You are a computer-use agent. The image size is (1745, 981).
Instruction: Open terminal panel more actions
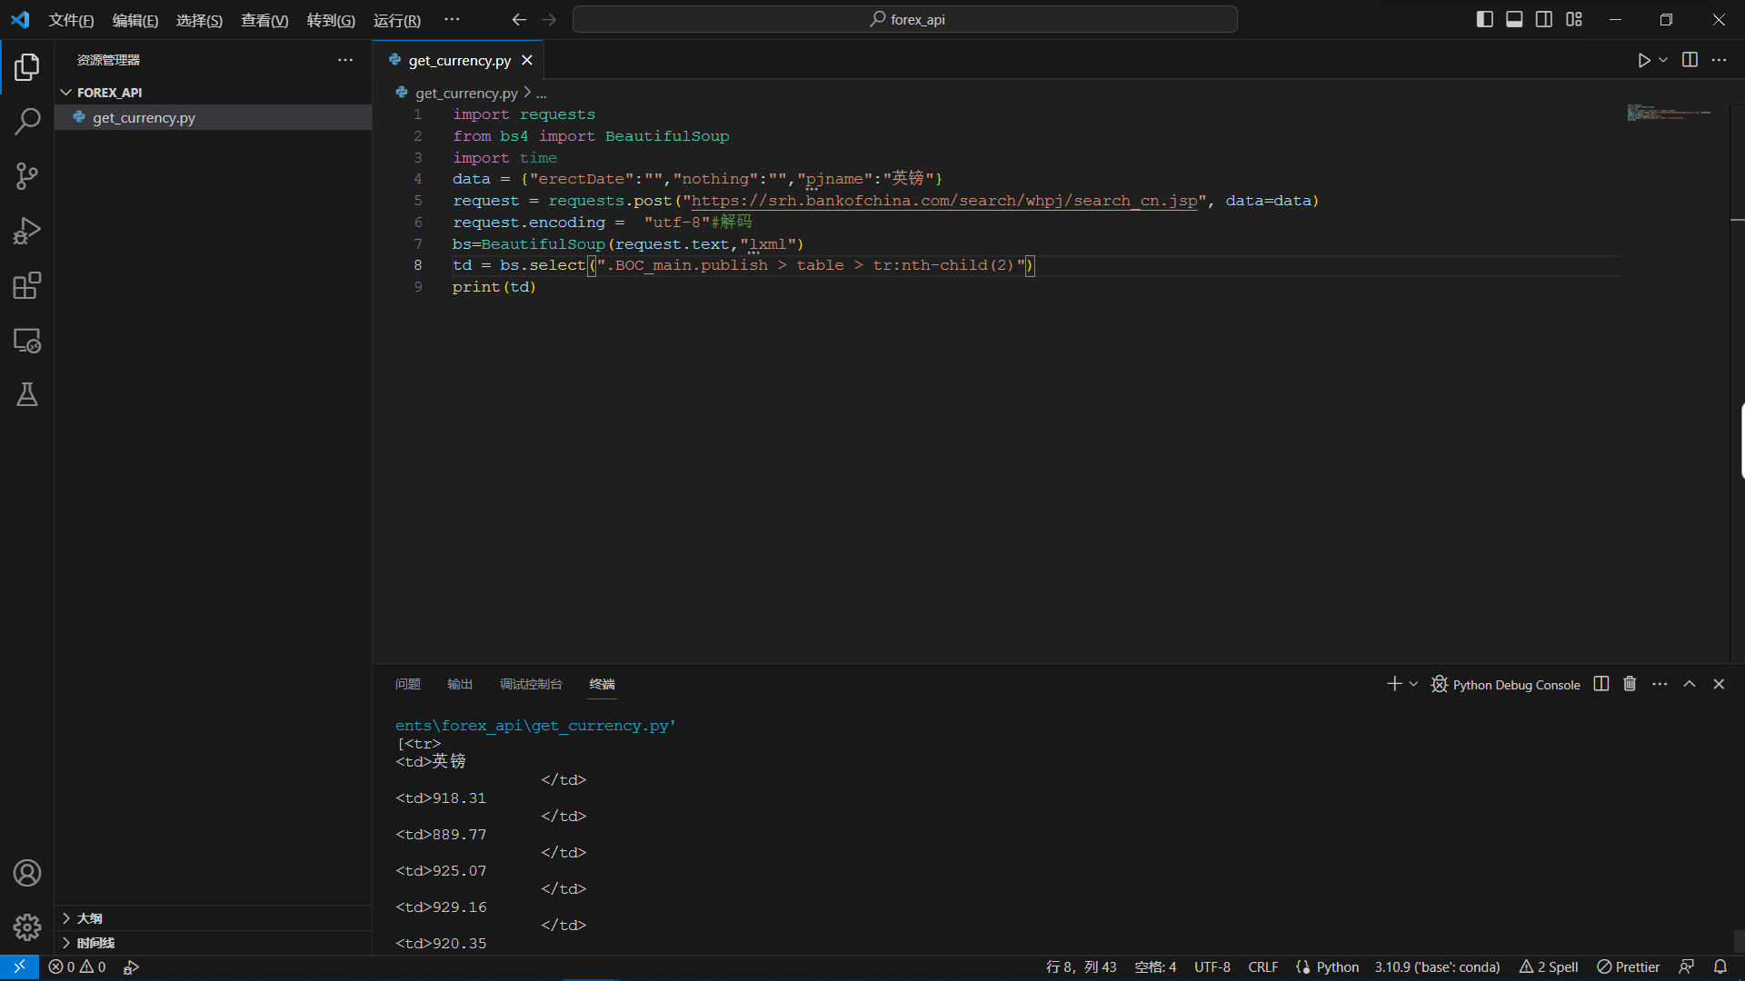point(1660,684)
